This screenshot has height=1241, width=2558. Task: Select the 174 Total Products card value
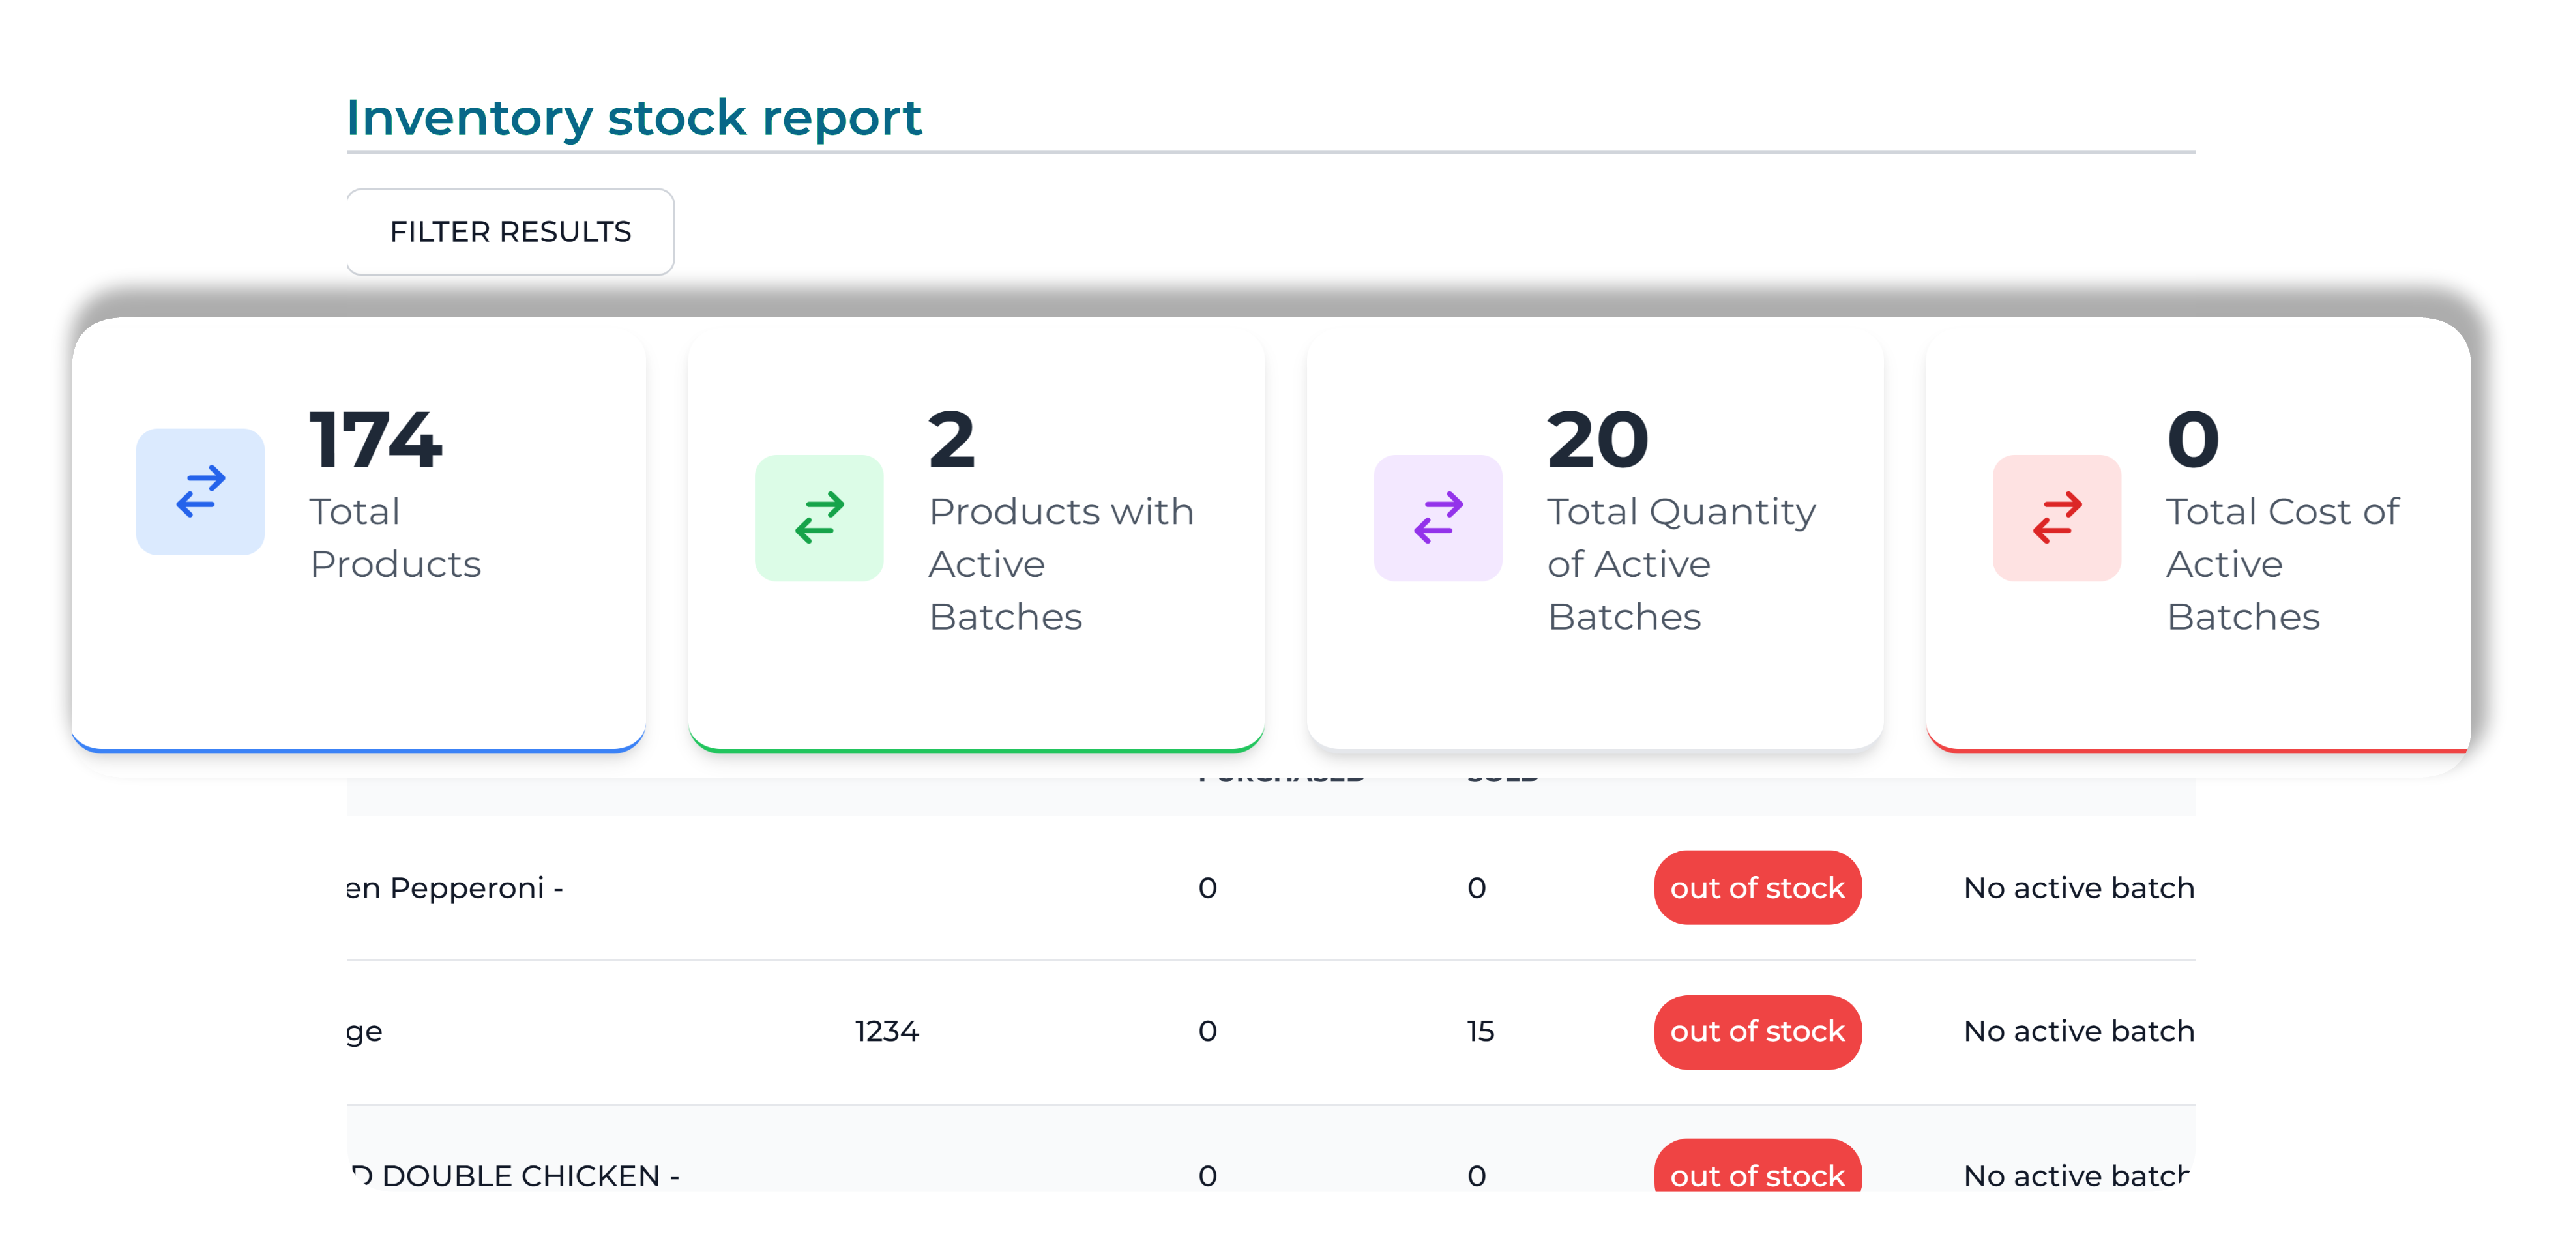[x=375, y=440]
